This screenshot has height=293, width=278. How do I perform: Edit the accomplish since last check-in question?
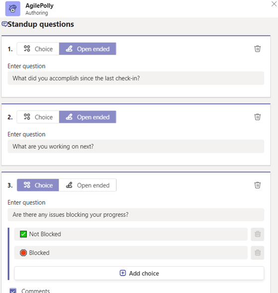click(136, 78)
